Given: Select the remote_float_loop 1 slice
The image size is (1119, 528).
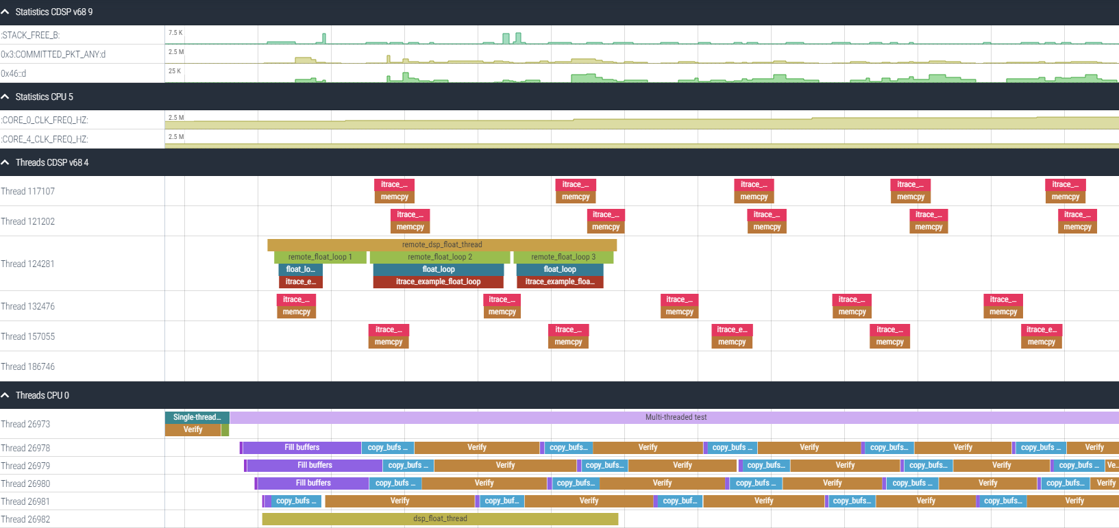Looking at the screenshot, I should pyautogui.click(x=320, y=257).
